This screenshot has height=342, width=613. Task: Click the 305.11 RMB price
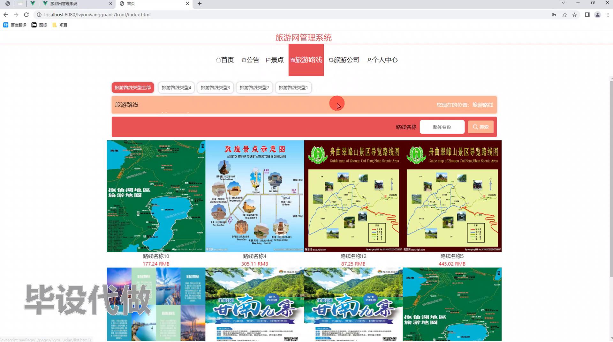(255, 264)
